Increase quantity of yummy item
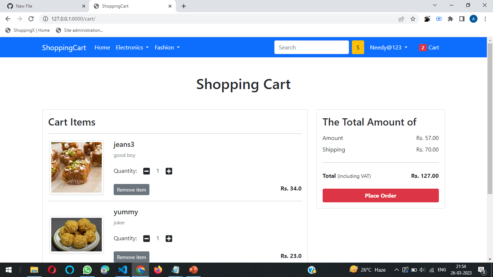The width and height of the screenshot is (493, 277). click(x=169, y=238)
